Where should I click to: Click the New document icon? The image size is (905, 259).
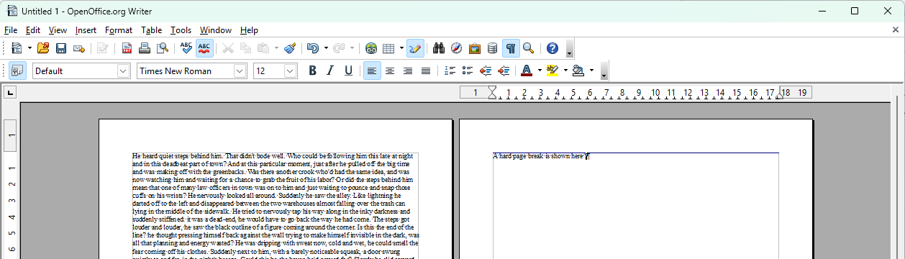[x=17, y=48]
